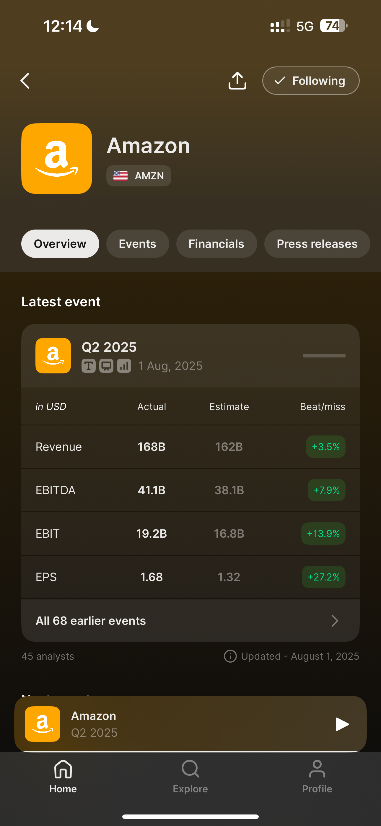Toggle the Following button
The height and width of the screenshot is (826, 381).
pos(311,80)
